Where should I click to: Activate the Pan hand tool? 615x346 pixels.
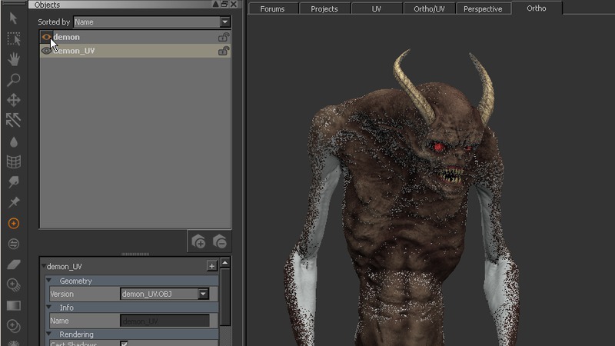pyautogui.click(x=13, y=59)
